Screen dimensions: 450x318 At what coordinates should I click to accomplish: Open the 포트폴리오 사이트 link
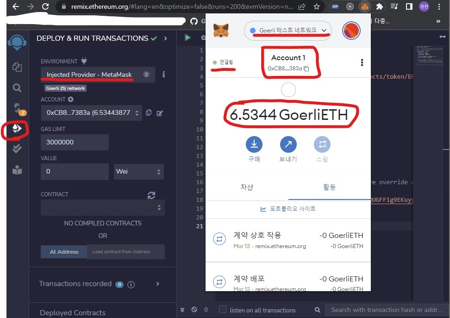pyautogui.click(x=288, y=209)
